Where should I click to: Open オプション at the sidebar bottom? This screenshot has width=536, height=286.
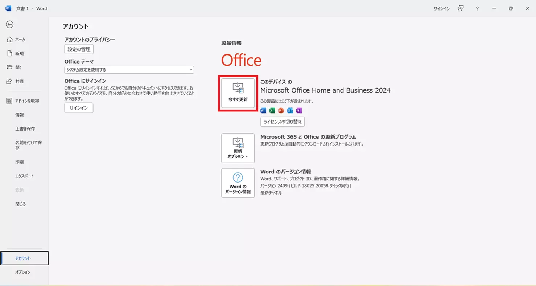pos(23,272)
